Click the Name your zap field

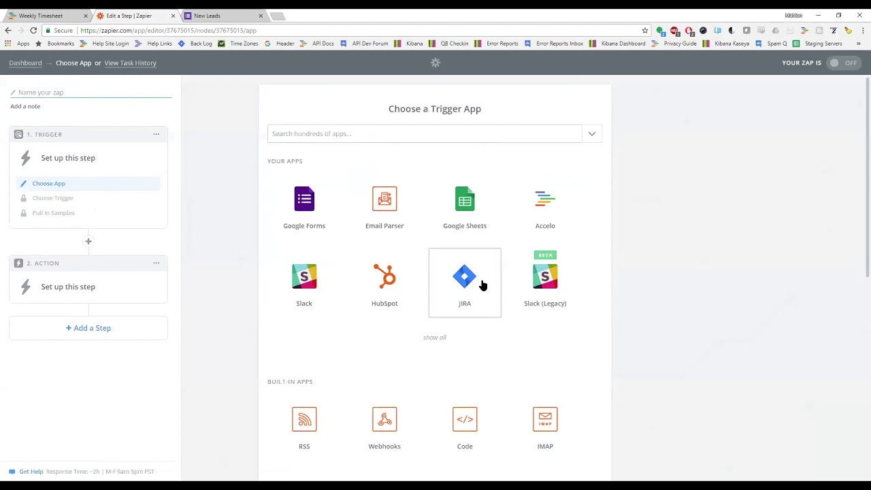click(91, 93)
